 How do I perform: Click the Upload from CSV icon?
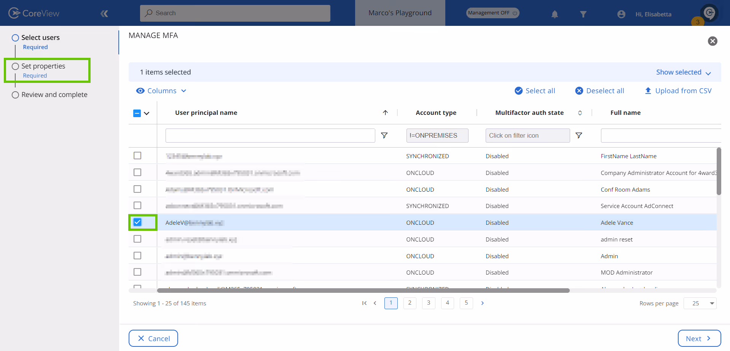coord(648,91)
